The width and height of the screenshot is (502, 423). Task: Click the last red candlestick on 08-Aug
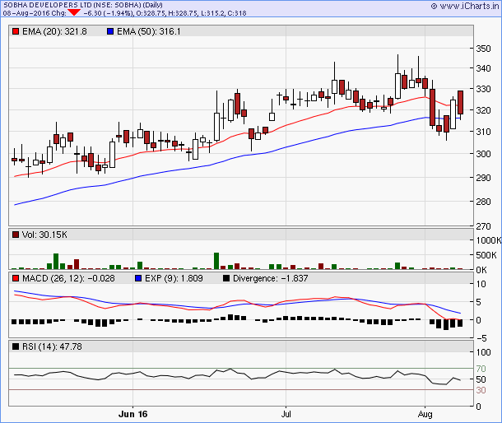pyautogui.click(x=460, y=103)
